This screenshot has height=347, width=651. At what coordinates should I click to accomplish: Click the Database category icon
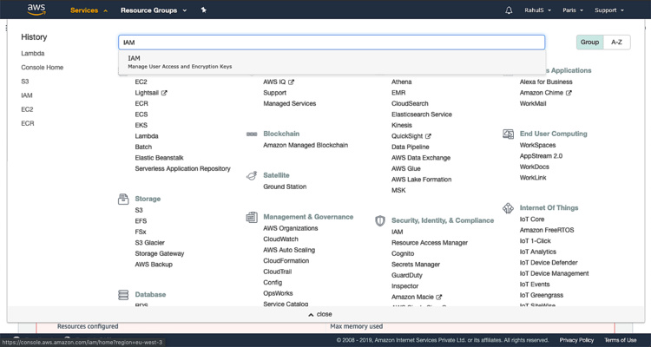click(123, 295)
